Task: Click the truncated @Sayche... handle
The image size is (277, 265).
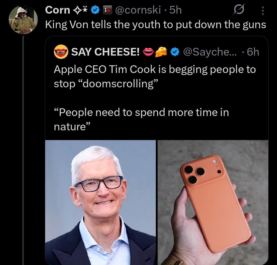Action: pyautogui.click(x=210, y=52)
